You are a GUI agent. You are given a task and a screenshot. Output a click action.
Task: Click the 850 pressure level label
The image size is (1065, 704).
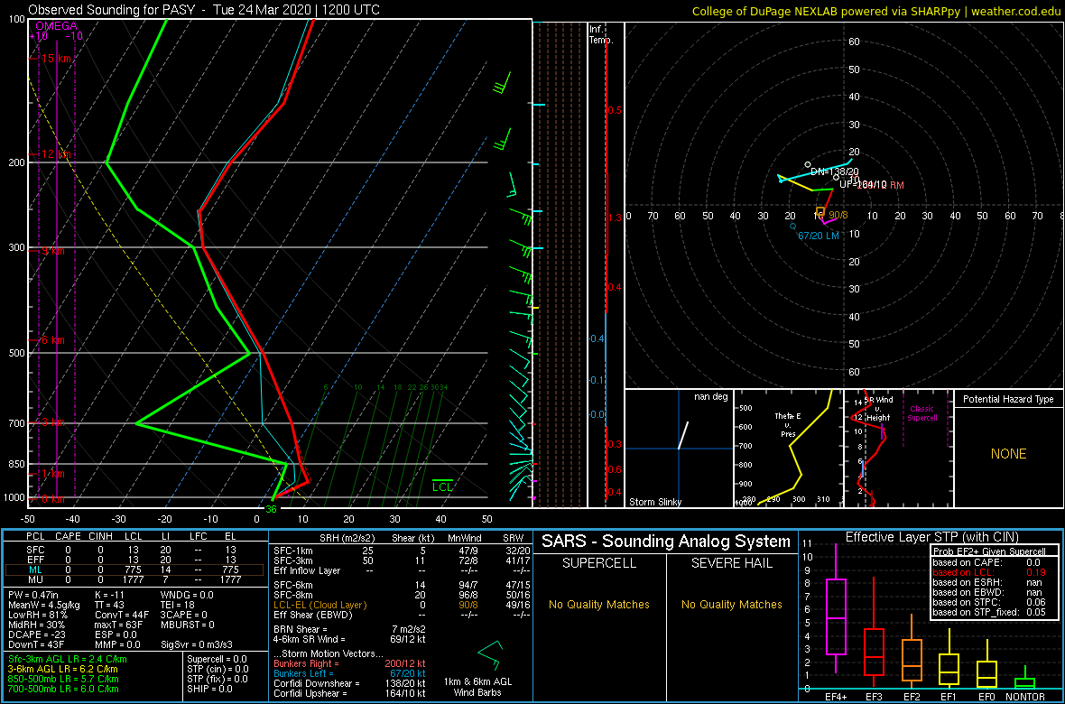(14, 464)
